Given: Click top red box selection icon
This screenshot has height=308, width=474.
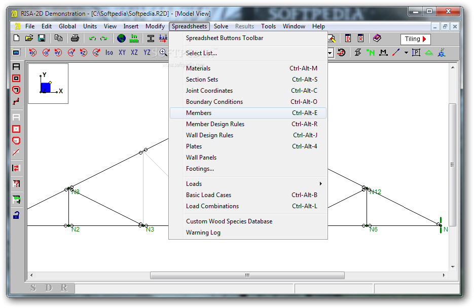Looking at the screenshot, I should coord(16,79).
